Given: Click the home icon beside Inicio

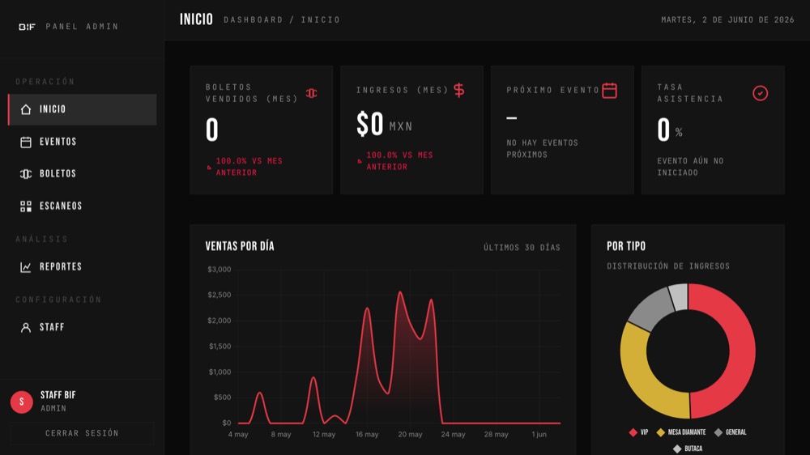Looking at the screenshot, I should pos(26,109).
